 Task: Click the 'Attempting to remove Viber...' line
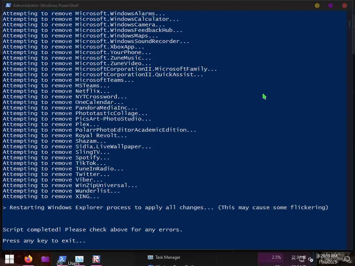(x=53, y=180)
